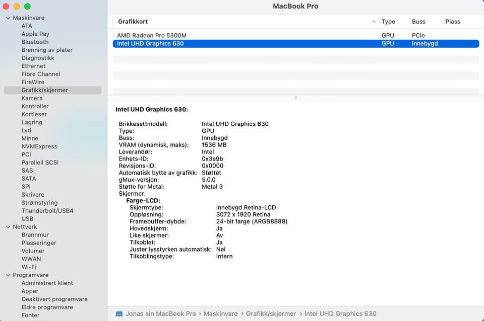Click Grafikk/skjermer in the path bar

(271, 314)
